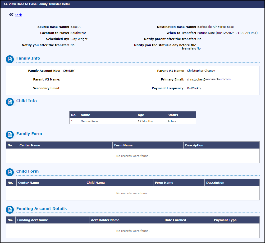This screenshot has height=243, width=265.
Task: Click the Date Enrolled column header
Action: 188,220
